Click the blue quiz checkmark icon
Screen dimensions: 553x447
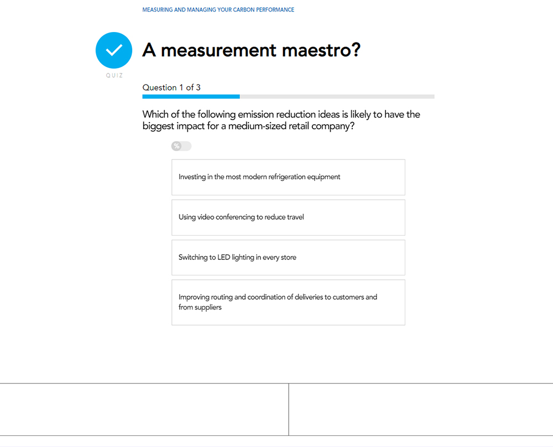[114, 50]
